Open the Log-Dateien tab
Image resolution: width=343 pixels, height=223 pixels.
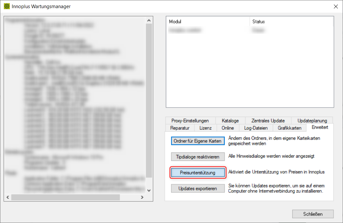tap(256, 128)
